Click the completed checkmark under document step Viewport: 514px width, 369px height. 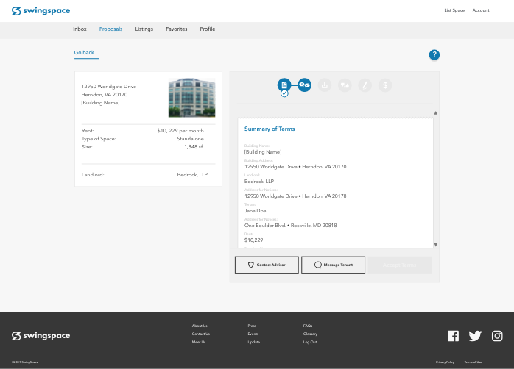[x=284, y=93]
